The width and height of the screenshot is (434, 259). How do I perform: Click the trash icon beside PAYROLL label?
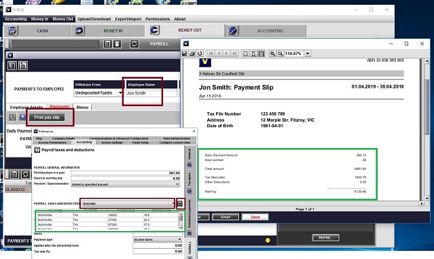click(x=117, y=44)
